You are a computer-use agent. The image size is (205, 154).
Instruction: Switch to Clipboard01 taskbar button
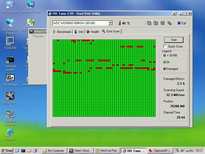pos(160,151)
